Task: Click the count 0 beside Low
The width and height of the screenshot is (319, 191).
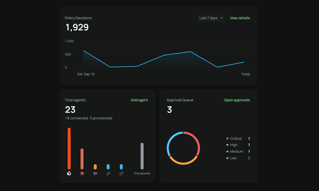Action: pos(249,158)
